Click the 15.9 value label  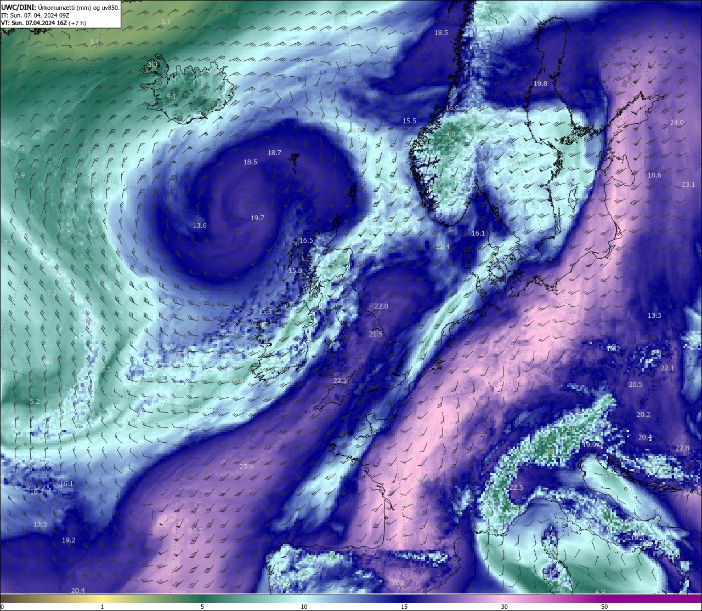pos(295,271)
